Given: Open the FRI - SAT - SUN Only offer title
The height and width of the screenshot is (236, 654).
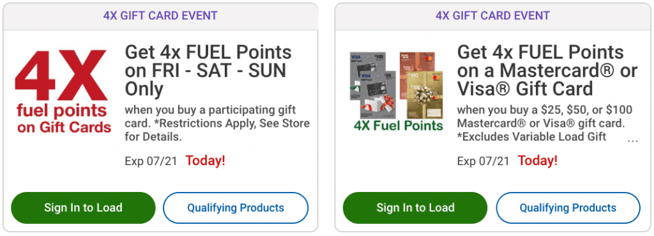Looking at the screenshot, I should pos(208,71).
